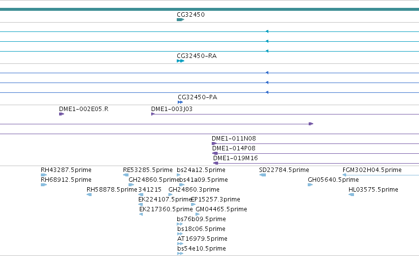Click the purple right-pointing arrow ending the long line
Viewport: 419px width, 256px height.
pos(311,124)
